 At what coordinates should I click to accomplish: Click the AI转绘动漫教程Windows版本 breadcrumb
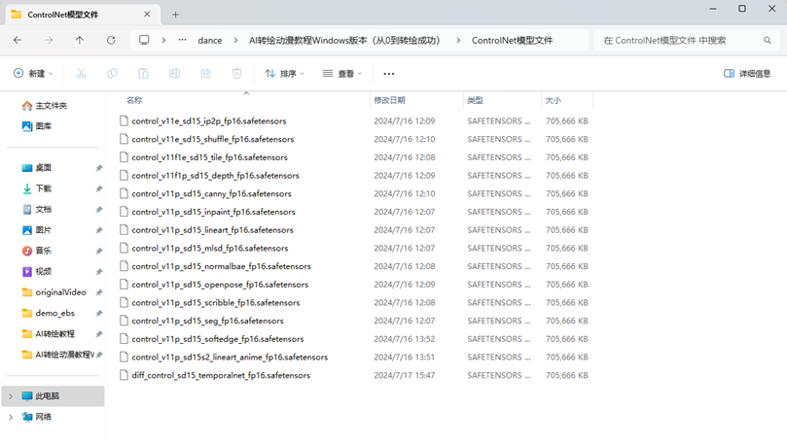(x=344, y=40)
